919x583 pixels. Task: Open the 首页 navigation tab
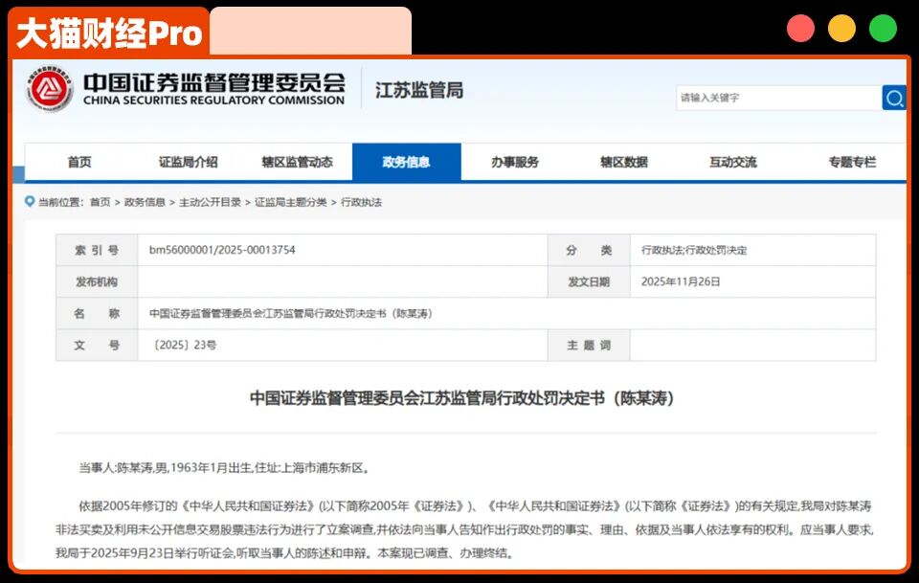point(79,162)
